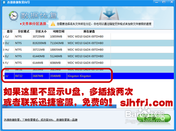Select the F:/ drive row
Image resolution: width=176 pixels, height=131 pixels.
88,63
